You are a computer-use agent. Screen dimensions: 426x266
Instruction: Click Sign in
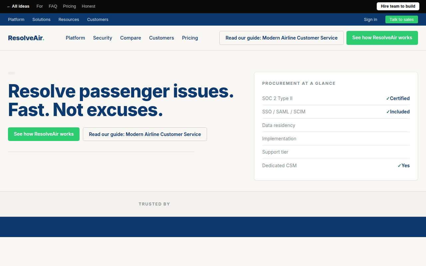370,20
